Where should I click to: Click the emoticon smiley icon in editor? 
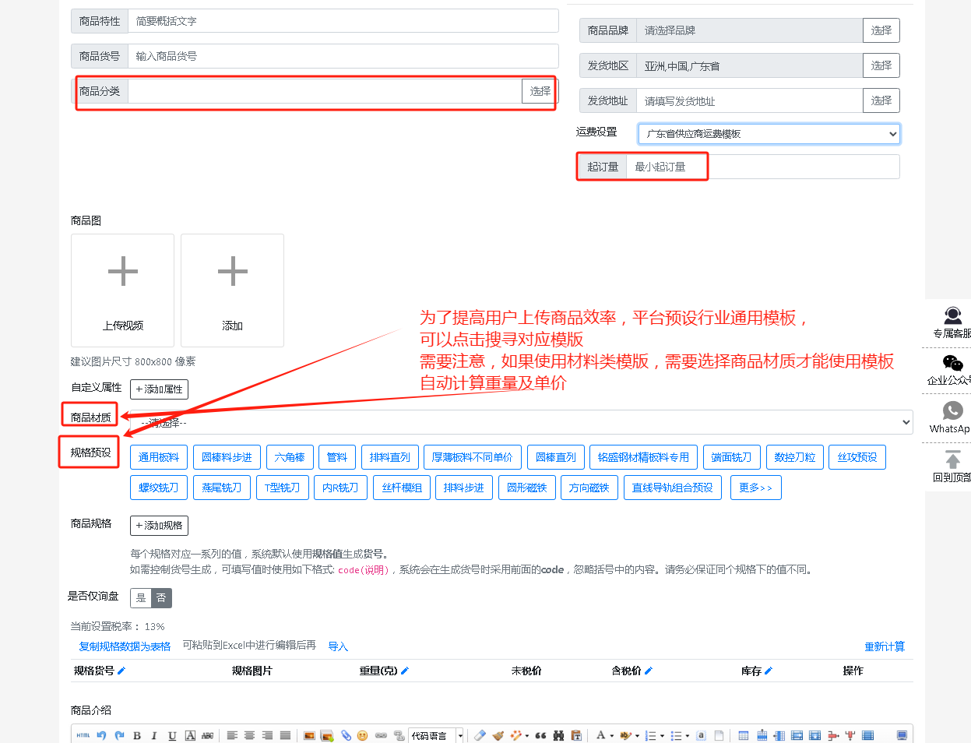[362, 735]
